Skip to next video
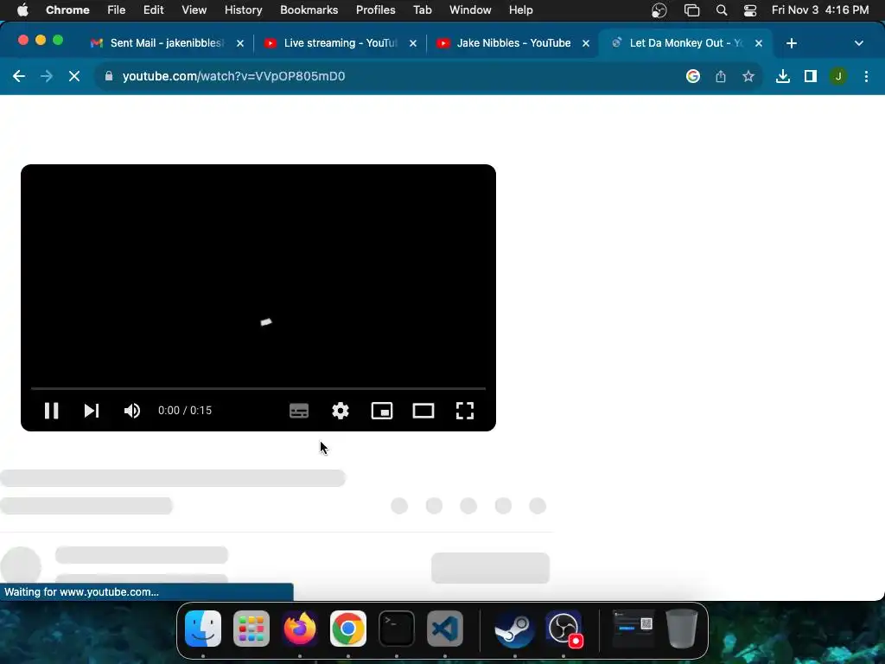This screenshot has width=885, height=664. tap(92, 411)
